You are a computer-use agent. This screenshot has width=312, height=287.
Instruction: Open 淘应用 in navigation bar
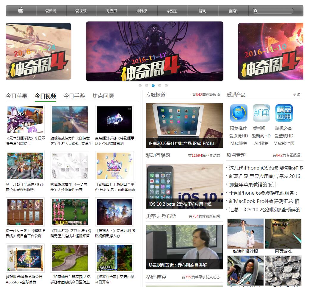pos(111,11)
